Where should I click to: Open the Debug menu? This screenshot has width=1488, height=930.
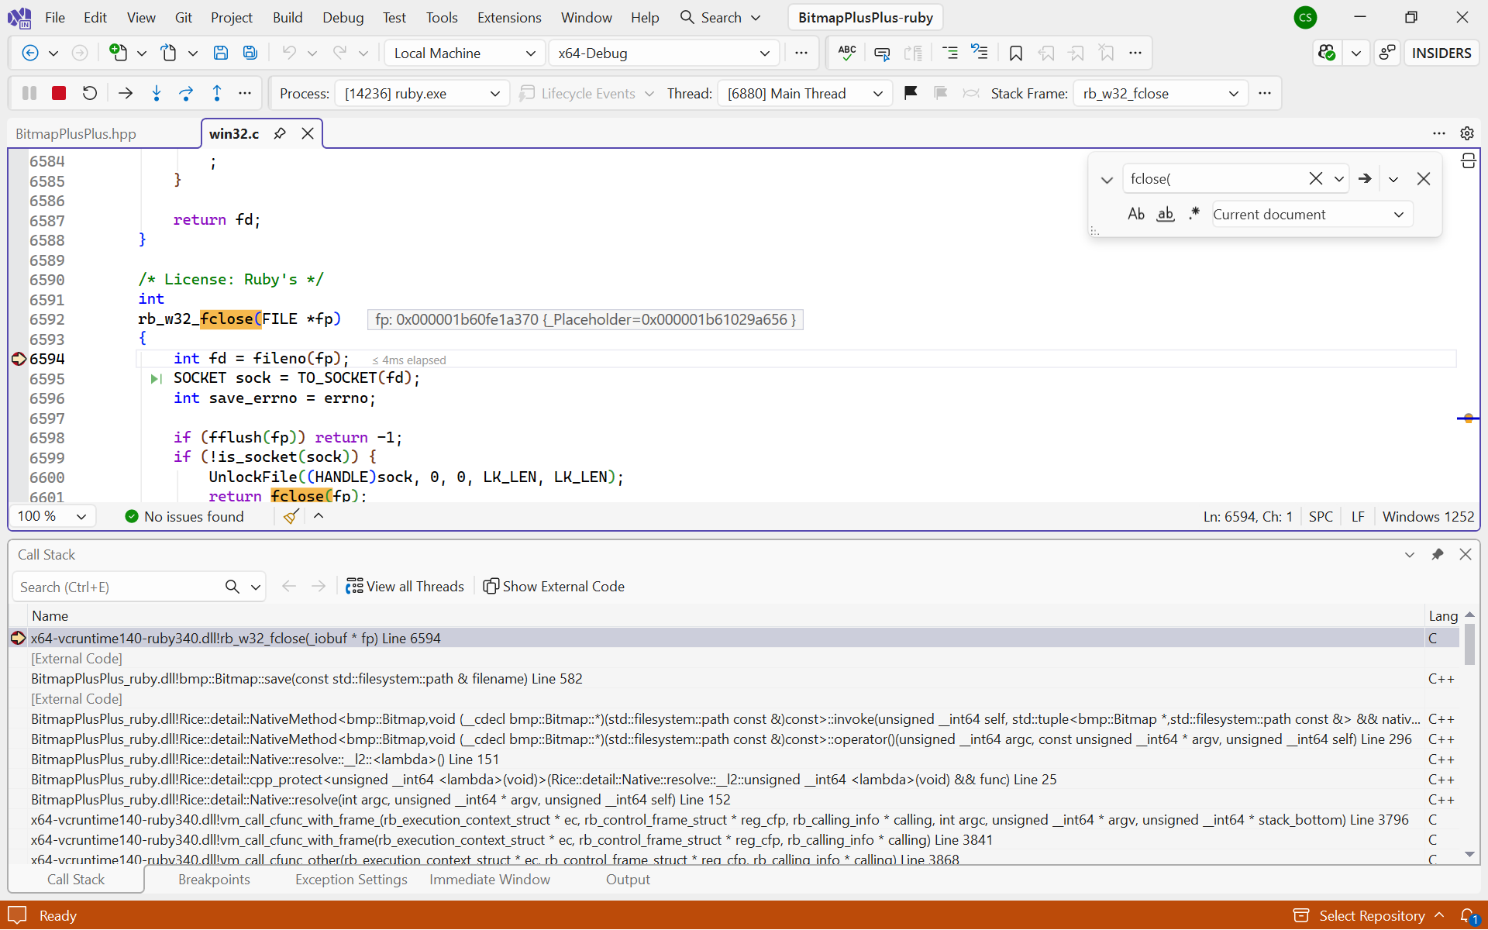343,17
